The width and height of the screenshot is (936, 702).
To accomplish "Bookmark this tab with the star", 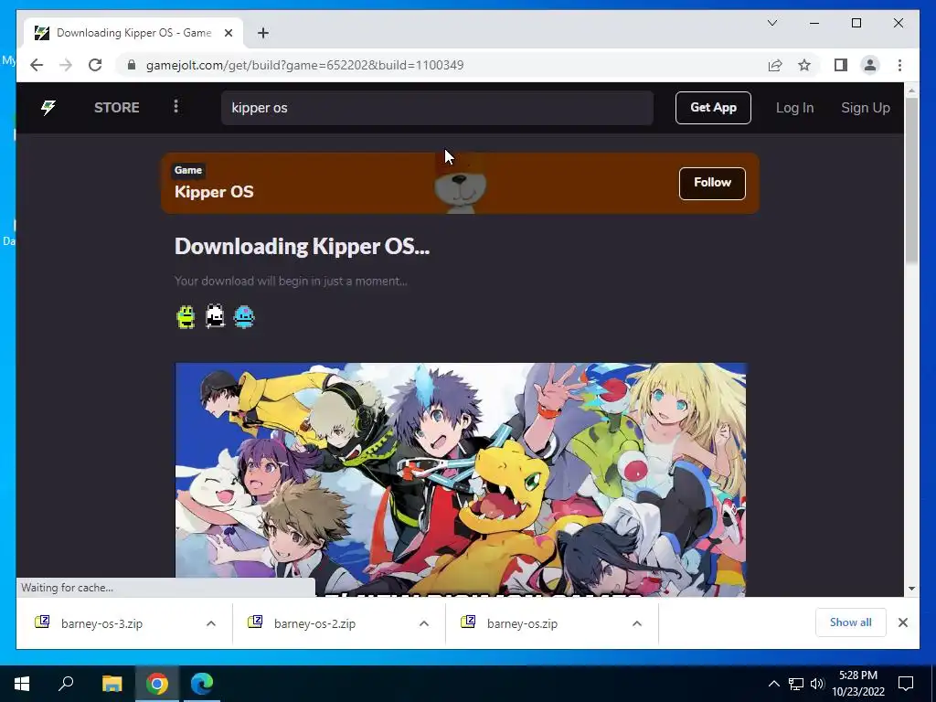I will (x=804, y=65).
